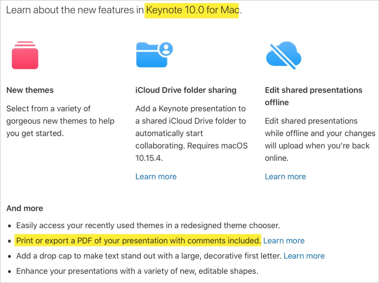Click the Edit shared presentations offline heading
Viewport: 379px width, 283px height.
tap(314, 96)
